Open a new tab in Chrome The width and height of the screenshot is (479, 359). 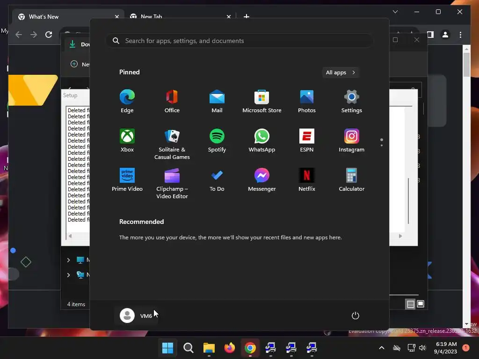247,16
